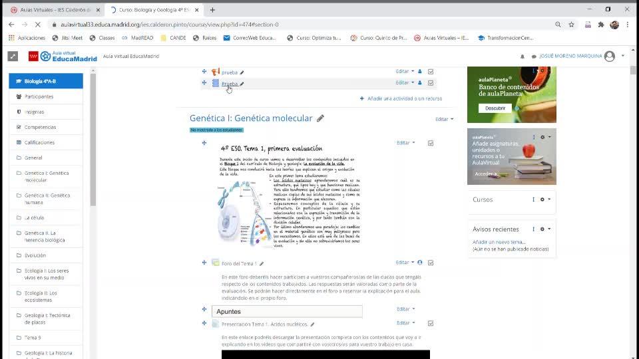Screen dimensions: 639x359
Task: Open Editar dropdown for the Apuntes label
Action: pyautogui.click(x=405, y=309)
